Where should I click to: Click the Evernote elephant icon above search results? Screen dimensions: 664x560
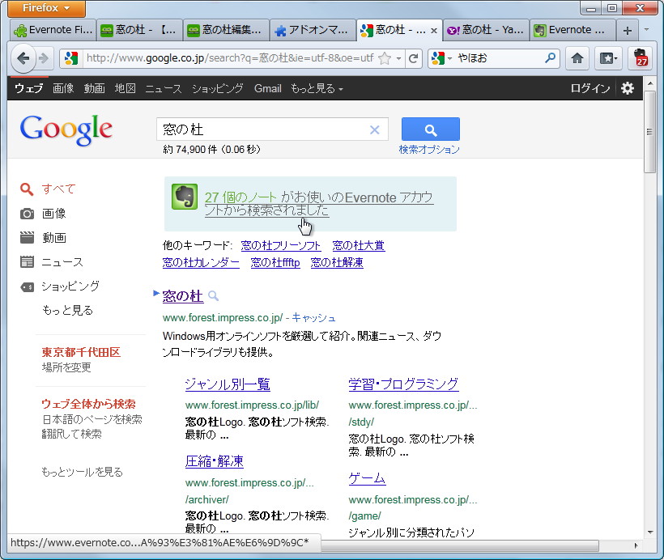pos(184,197)
